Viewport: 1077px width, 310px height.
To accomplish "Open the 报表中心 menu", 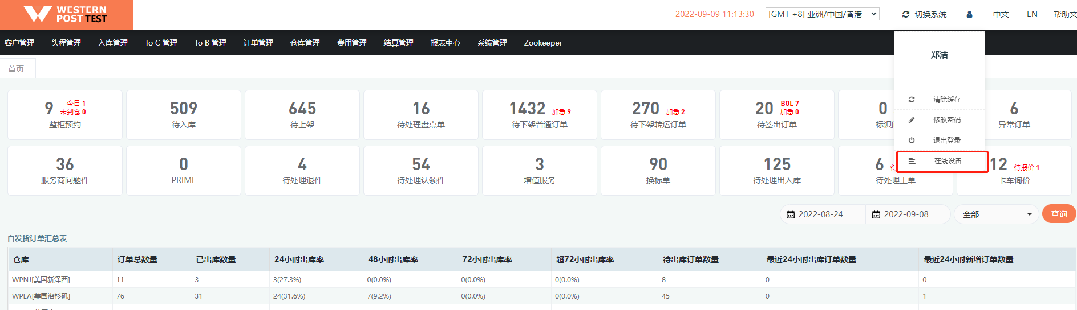I will (x=446, y=43).
